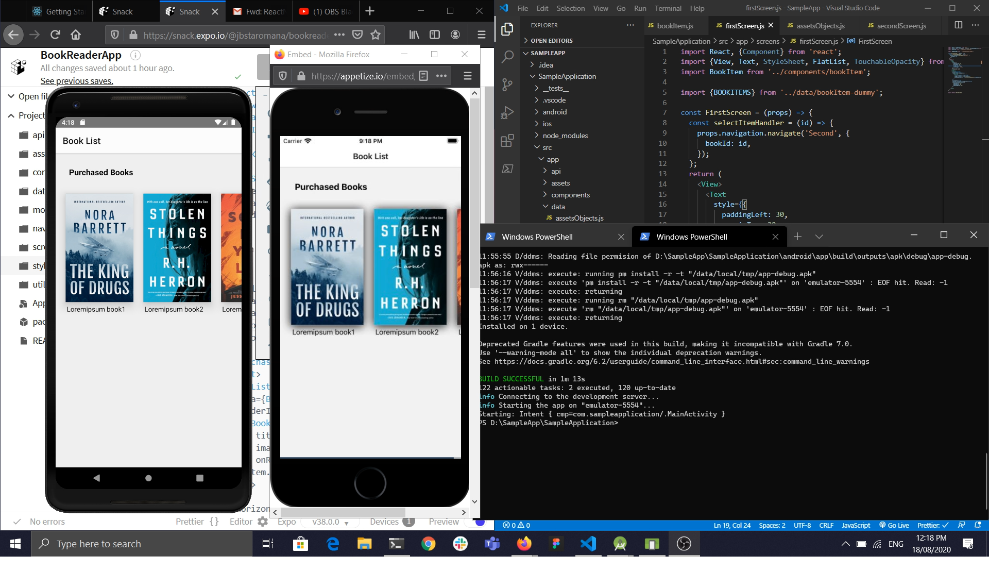Open a new PowerShell tab with plus

797,237
